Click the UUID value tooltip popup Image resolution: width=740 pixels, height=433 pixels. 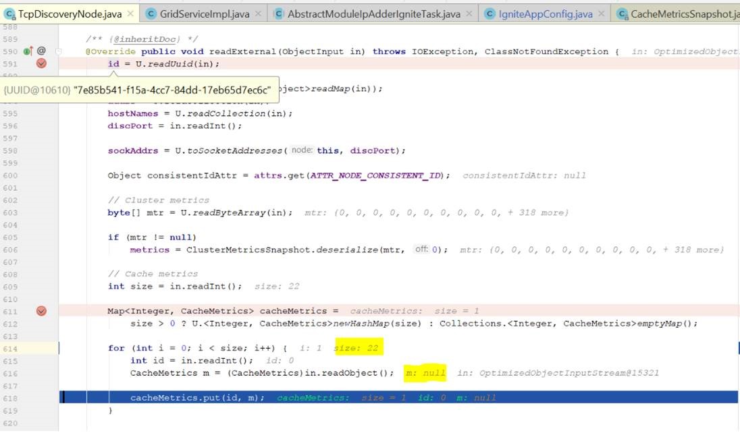pos(140,90)
